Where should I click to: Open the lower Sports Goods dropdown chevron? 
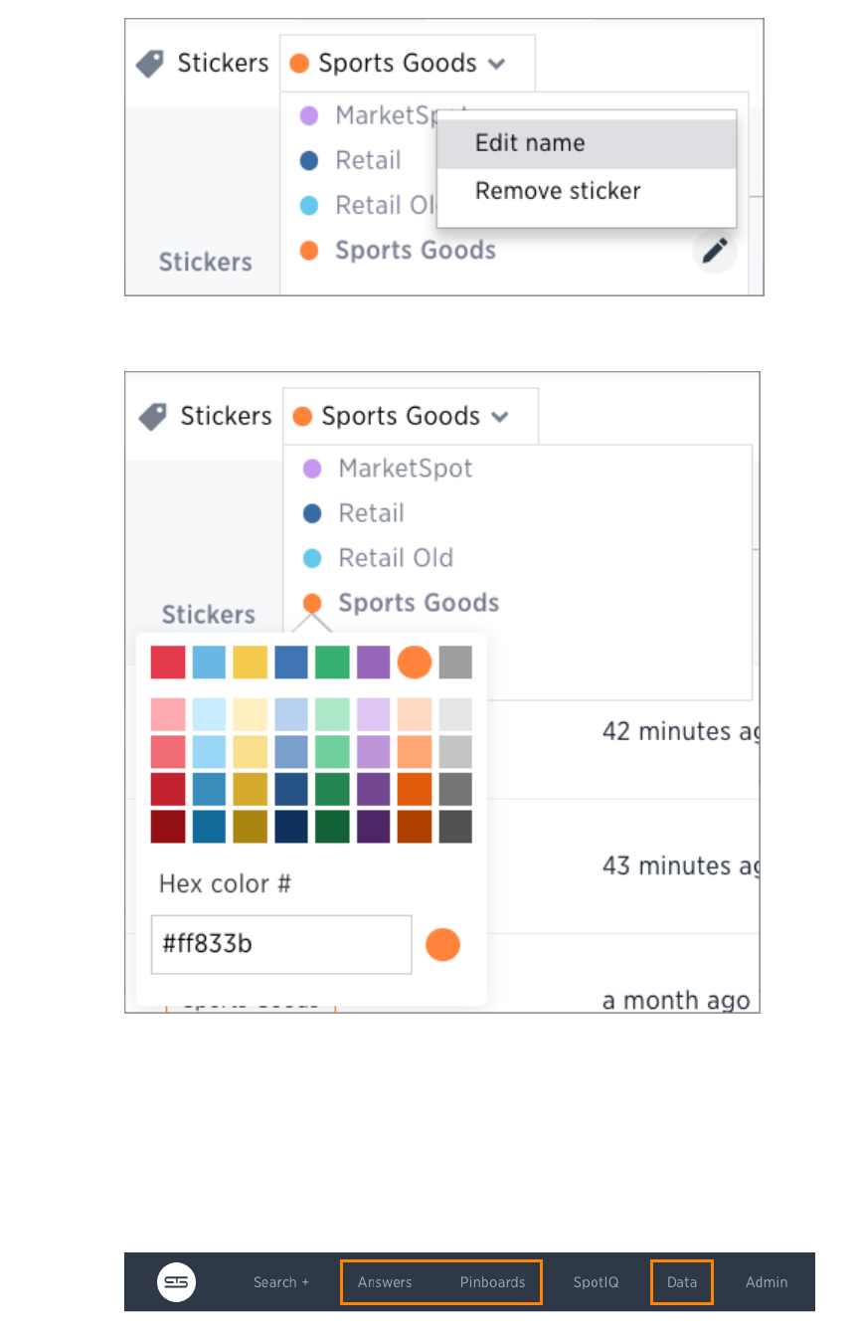499,416
